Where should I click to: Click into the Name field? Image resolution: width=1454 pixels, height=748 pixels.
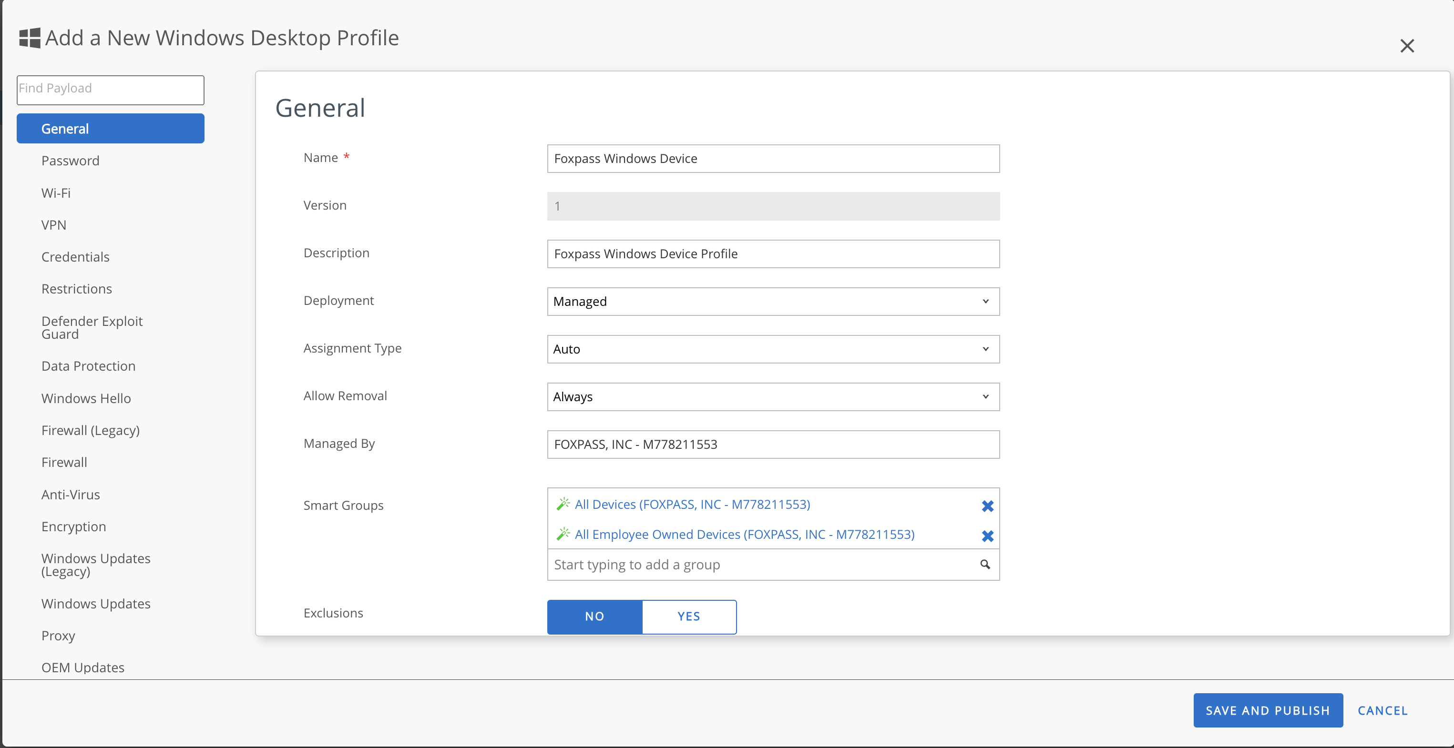coord(773,159)
